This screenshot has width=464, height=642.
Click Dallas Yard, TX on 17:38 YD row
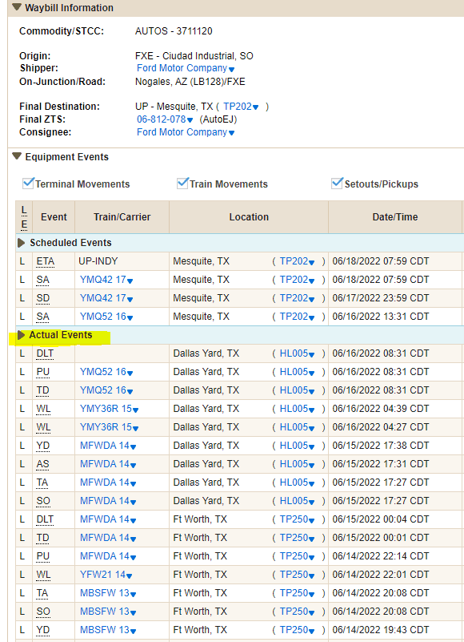pyautogui.click(x=206, y=446)
